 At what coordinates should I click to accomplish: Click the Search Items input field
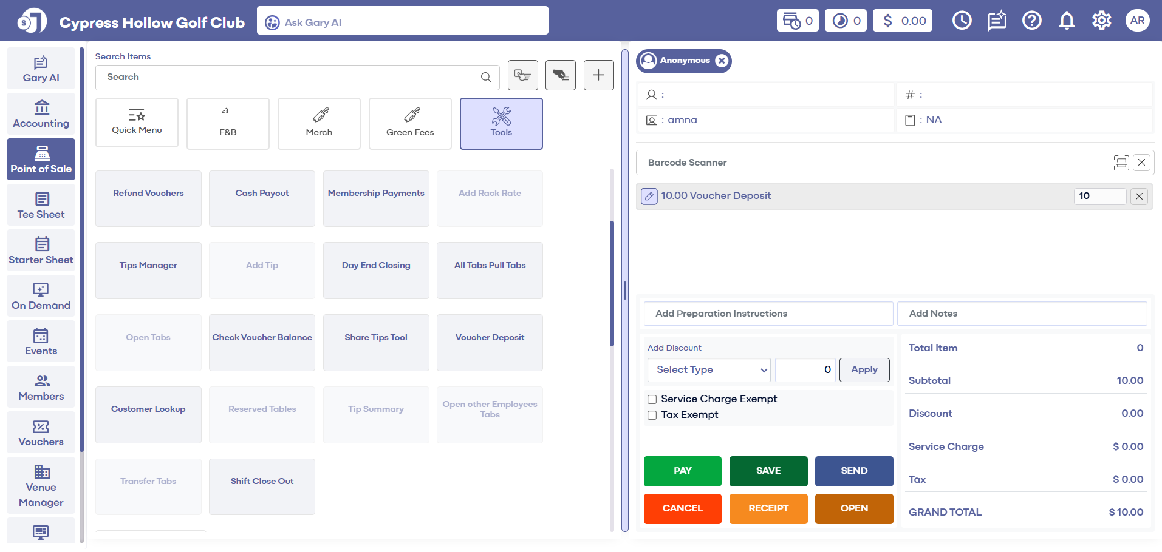click(x=292, y=77)
